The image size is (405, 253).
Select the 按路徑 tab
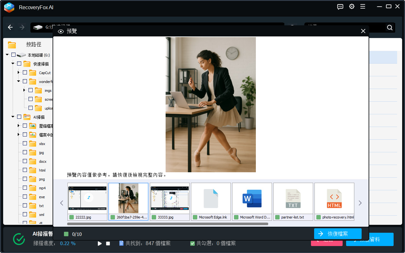pyautogui.click(x=34, y=45)
